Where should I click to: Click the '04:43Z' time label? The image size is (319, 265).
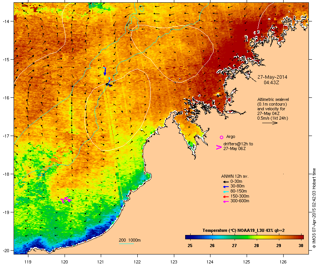click(x=272, y=83)
